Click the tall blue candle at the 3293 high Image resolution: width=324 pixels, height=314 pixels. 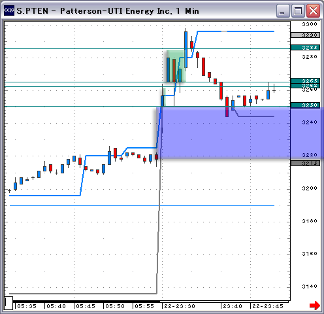tap(186, 50)
